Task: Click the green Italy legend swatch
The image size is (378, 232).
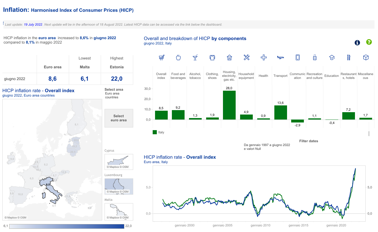Action: point(155,132)
